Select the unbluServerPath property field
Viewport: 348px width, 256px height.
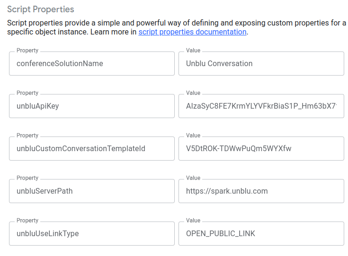pyautogui.click(x=91, y=191)
